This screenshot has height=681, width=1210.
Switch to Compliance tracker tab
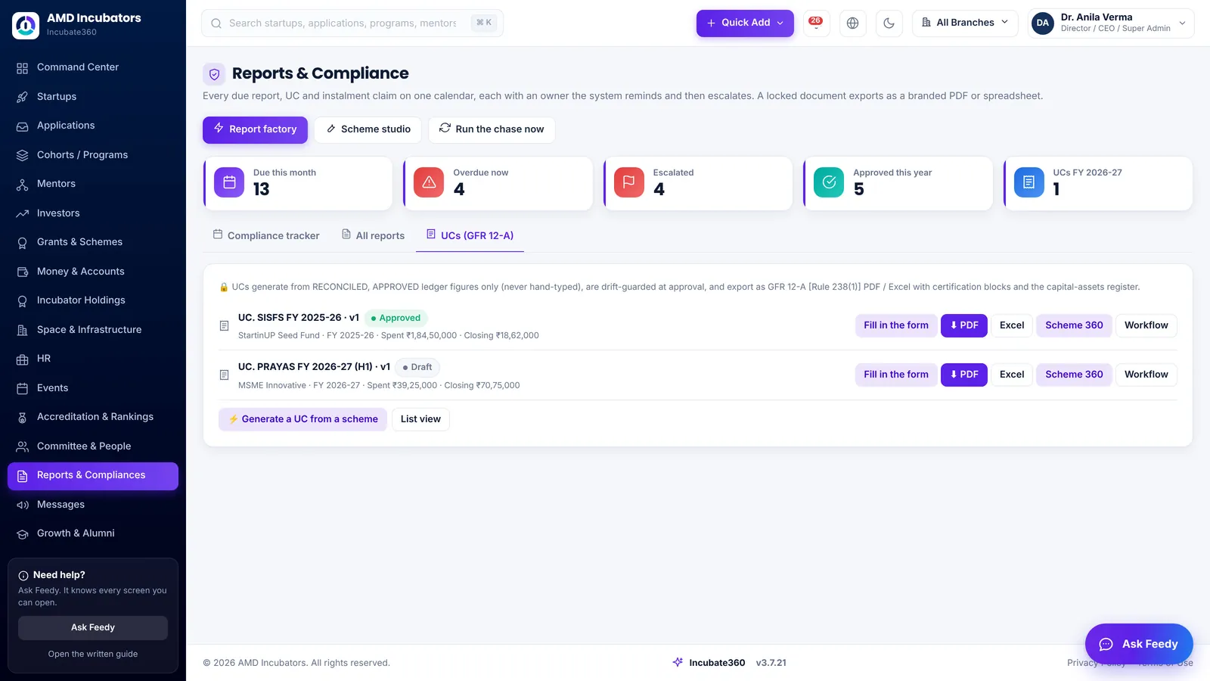click(x=266, y=235)
